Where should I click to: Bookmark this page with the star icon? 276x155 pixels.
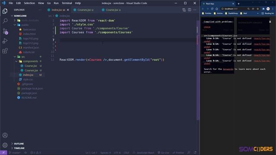pos(258,9)
